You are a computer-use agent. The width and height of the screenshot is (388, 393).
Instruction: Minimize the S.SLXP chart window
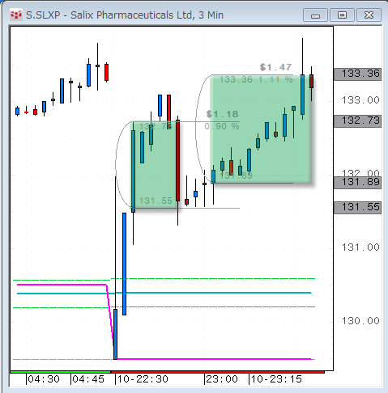pos(315,15)
